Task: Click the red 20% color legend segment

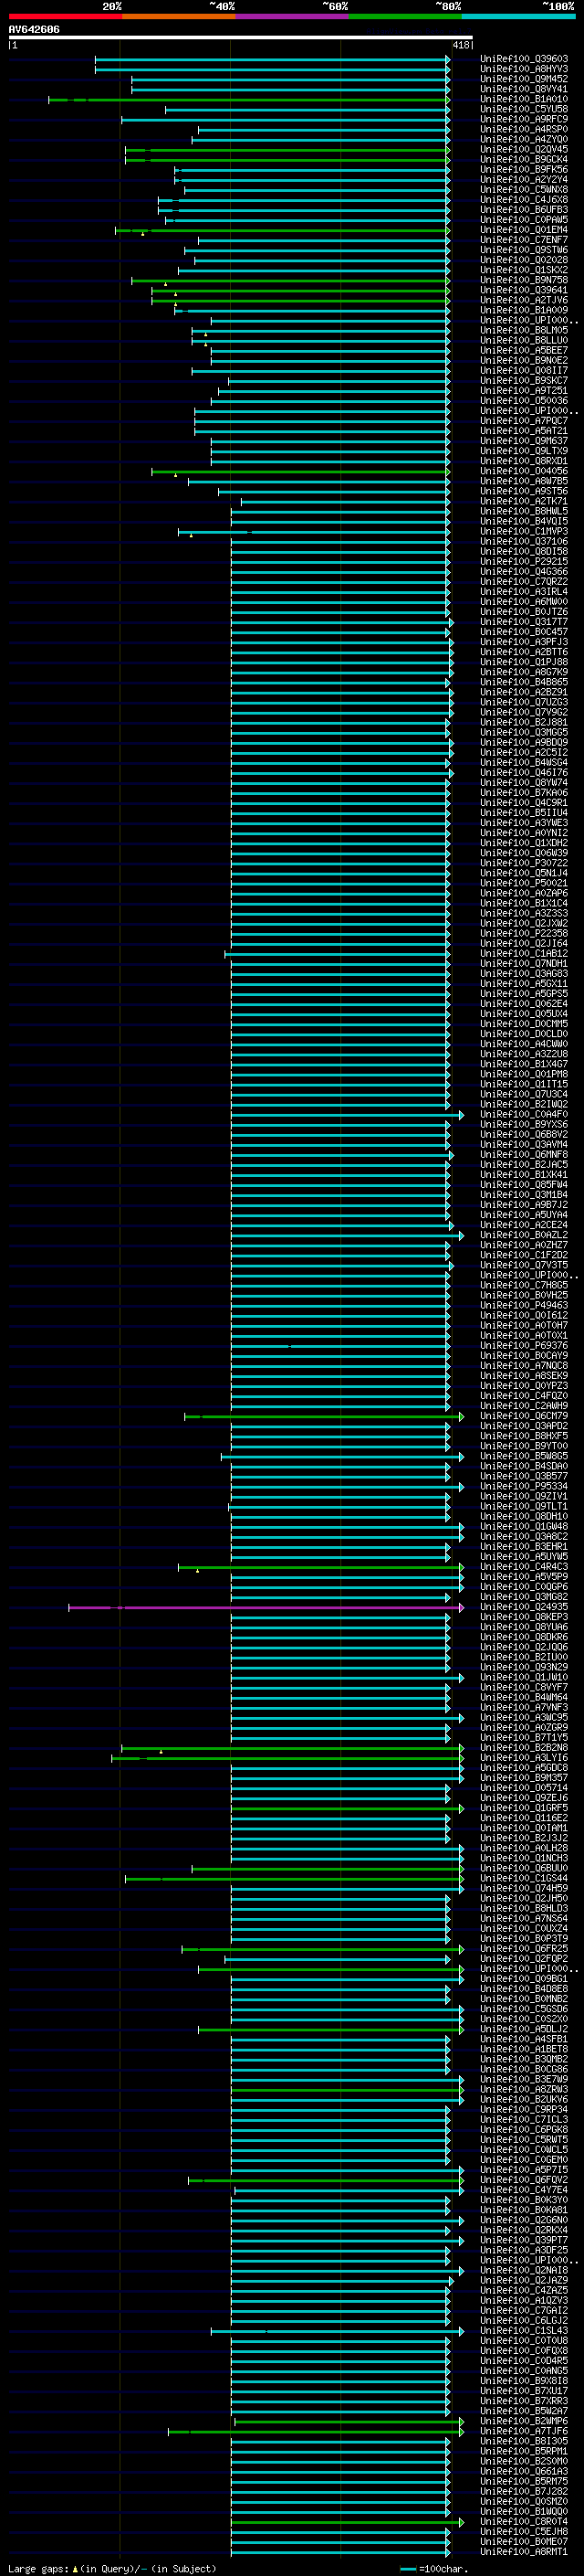Action: (66, 16)
